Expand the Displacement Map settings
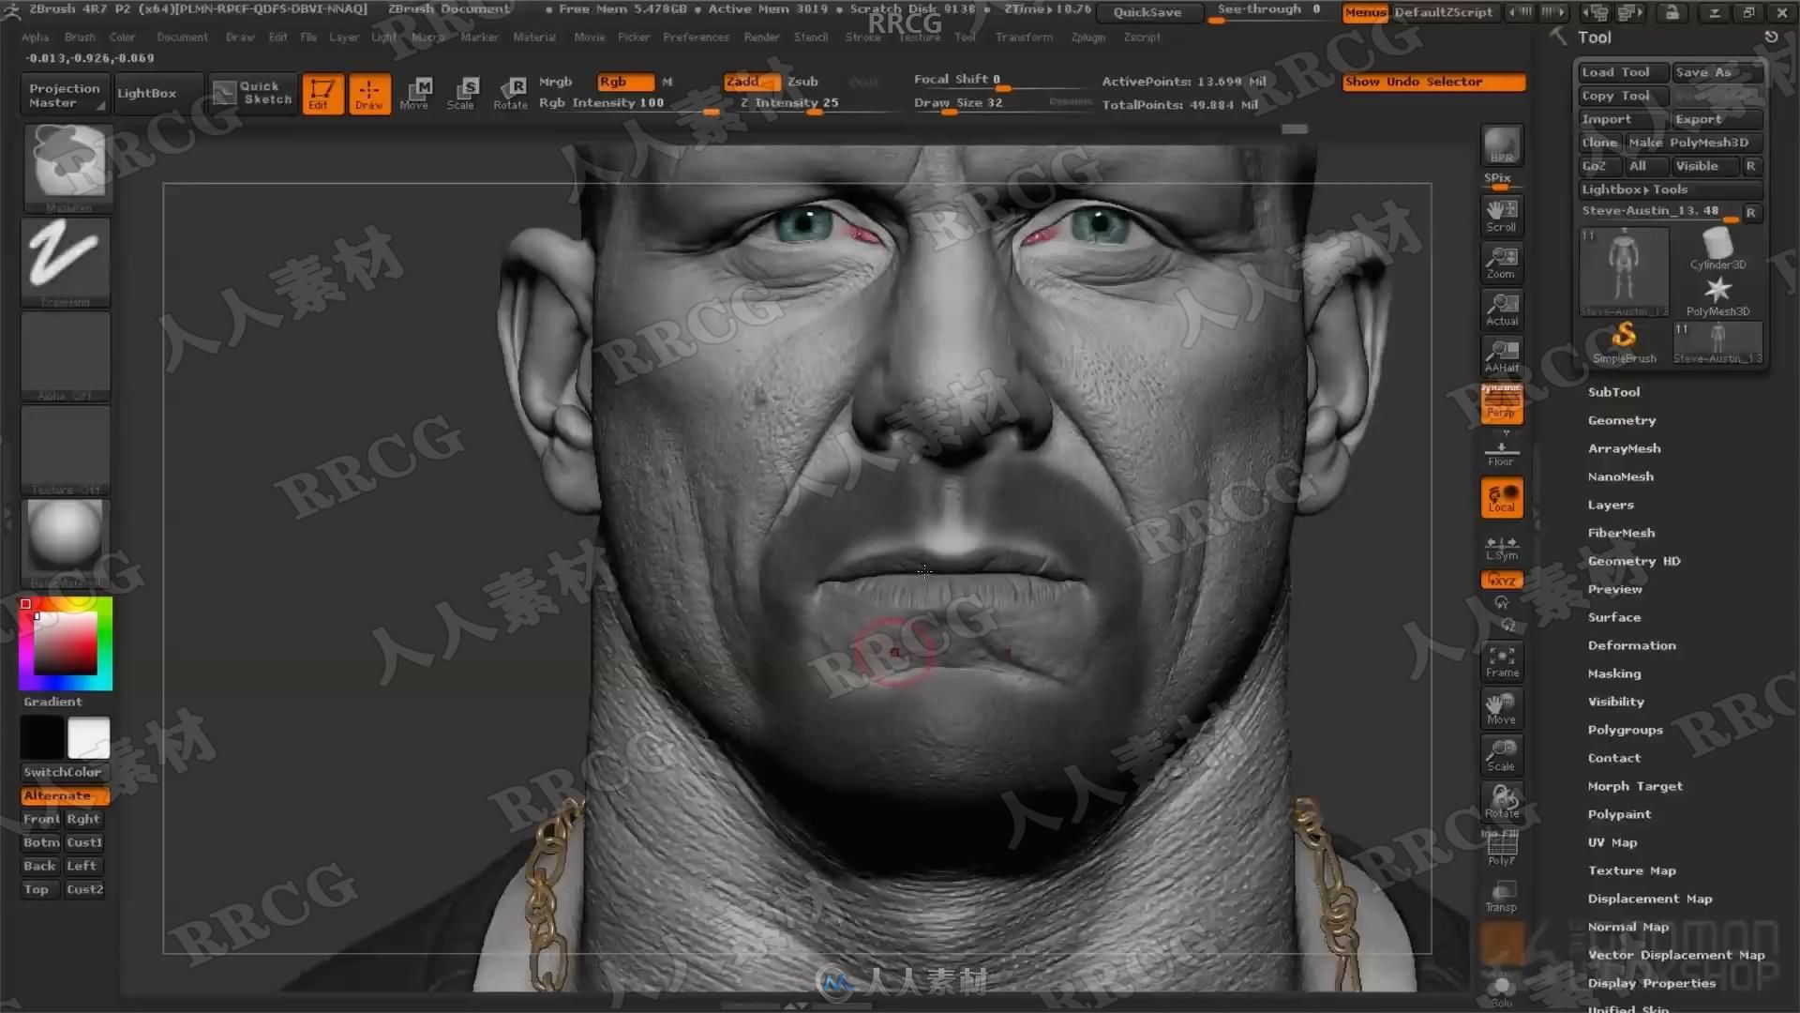The image size is (1800, 1013). [1649, 897]
